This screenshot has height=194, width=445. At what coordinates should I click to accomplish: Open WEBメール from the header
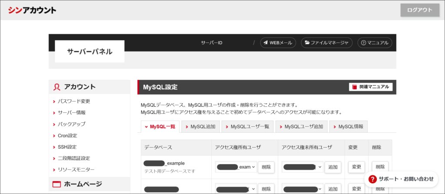278,43
